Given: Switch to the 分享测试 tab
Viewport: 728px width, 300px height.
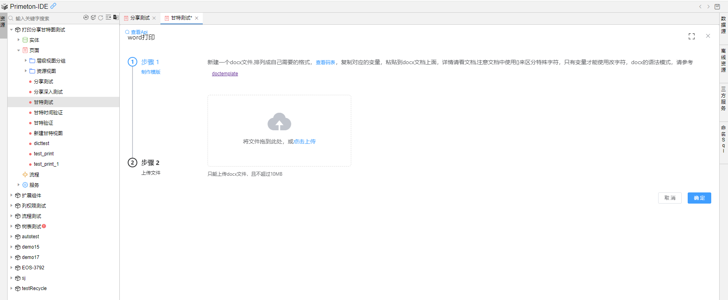Looking at the screenshot, I should click(x=140, y=18).
